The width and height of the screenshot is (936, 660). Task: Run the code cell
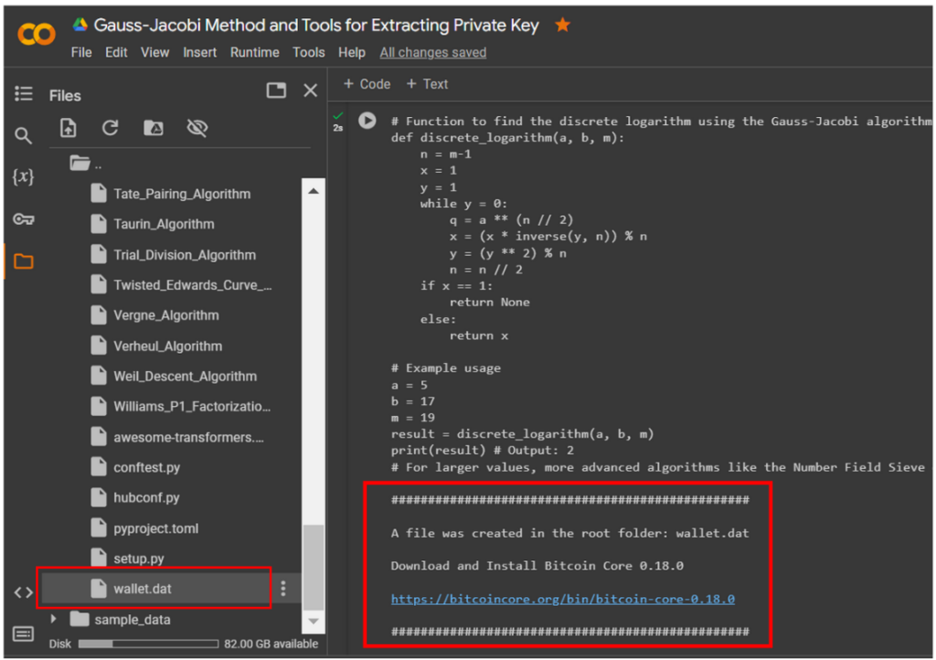coord(367,121)
